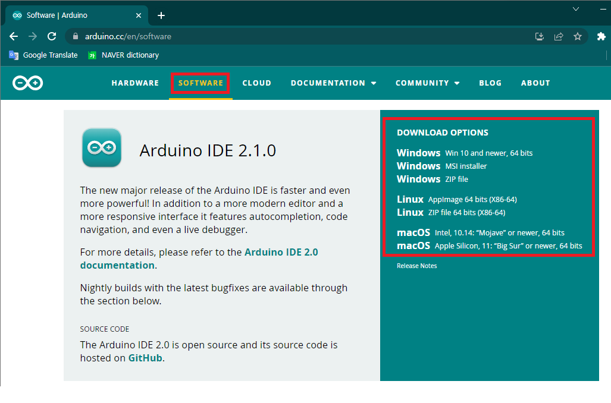Screen dimensions: 611x403
Task: Close the Software | Arduino tab
Action: pyautogui.click(x=139, y=15)
